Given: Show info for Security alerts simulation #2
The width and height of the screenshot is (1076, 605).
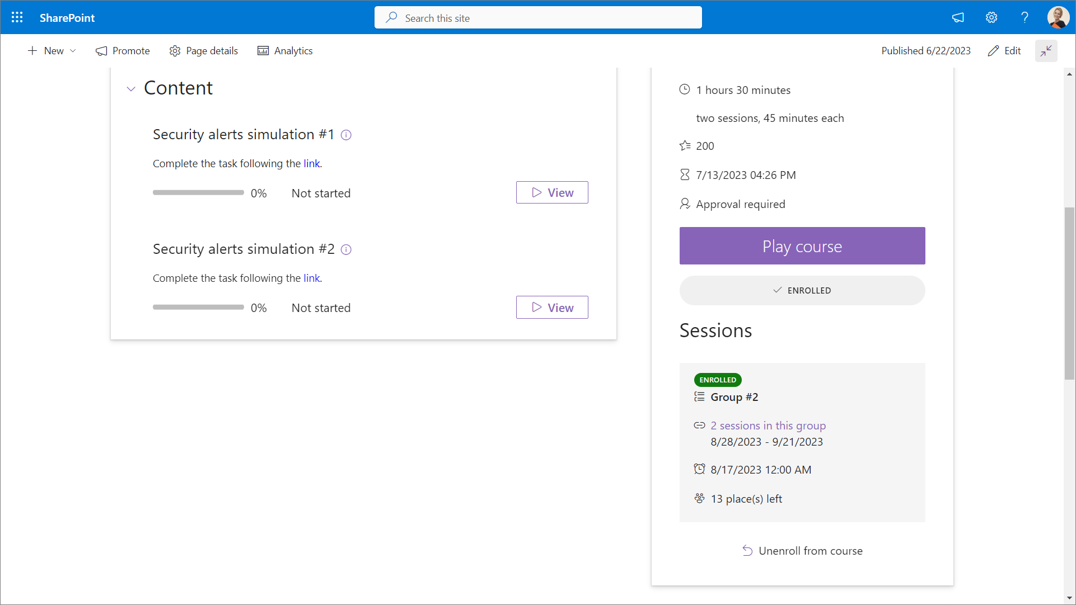Looking at the screenshot, I should pos(346,249).
